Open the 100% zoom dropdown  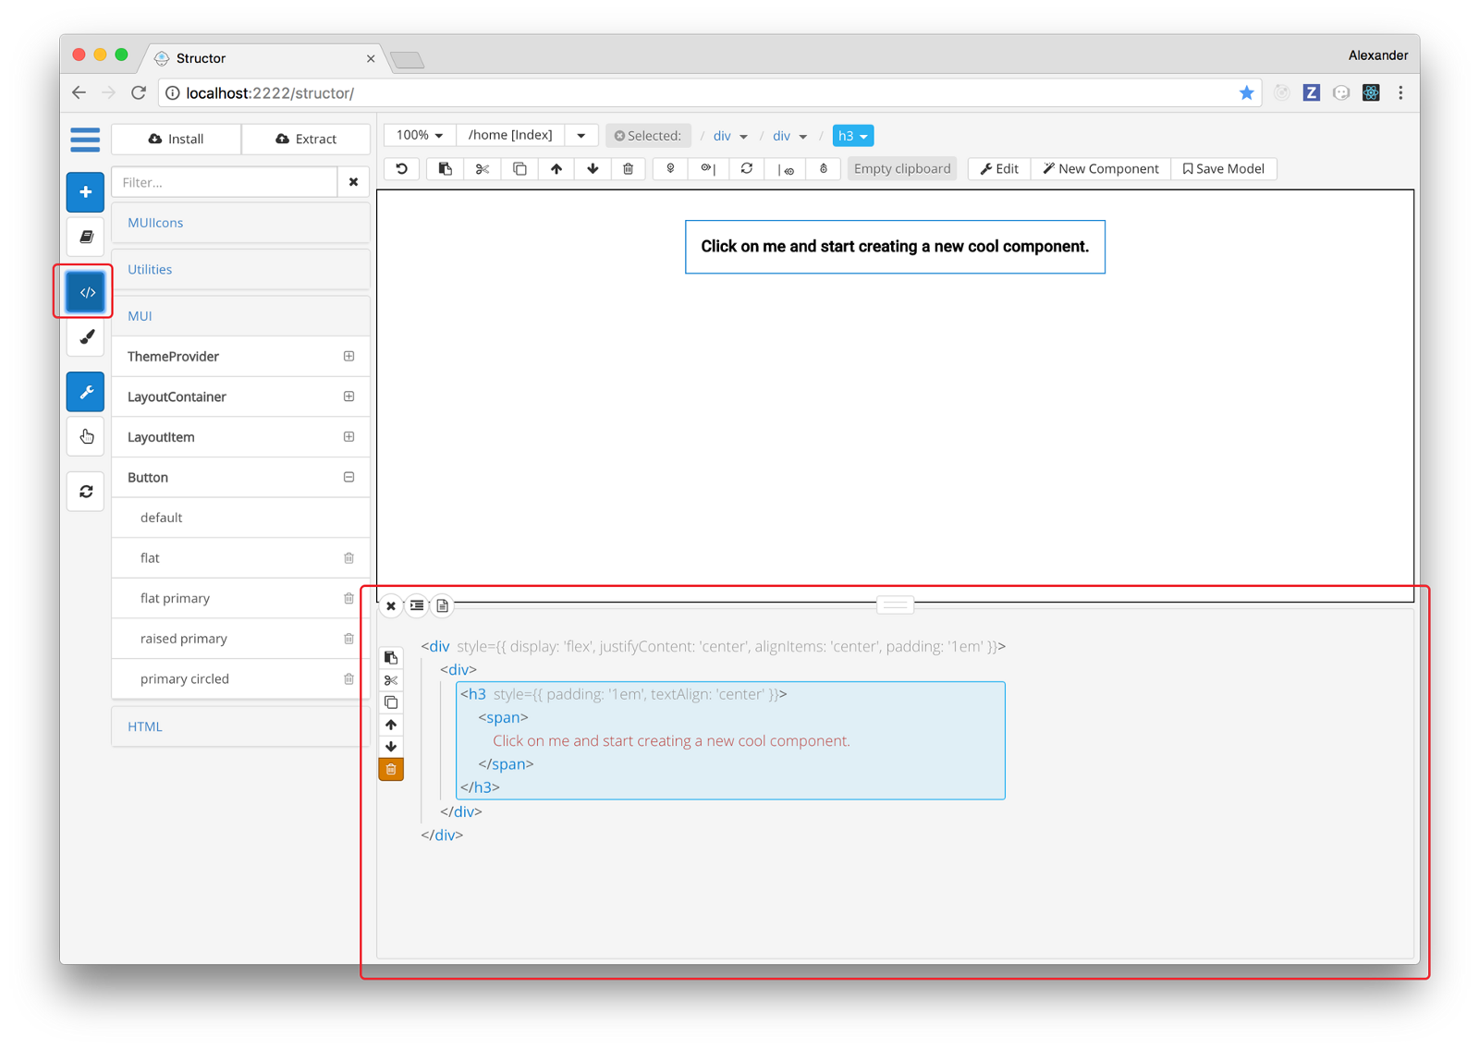[420, 136]
